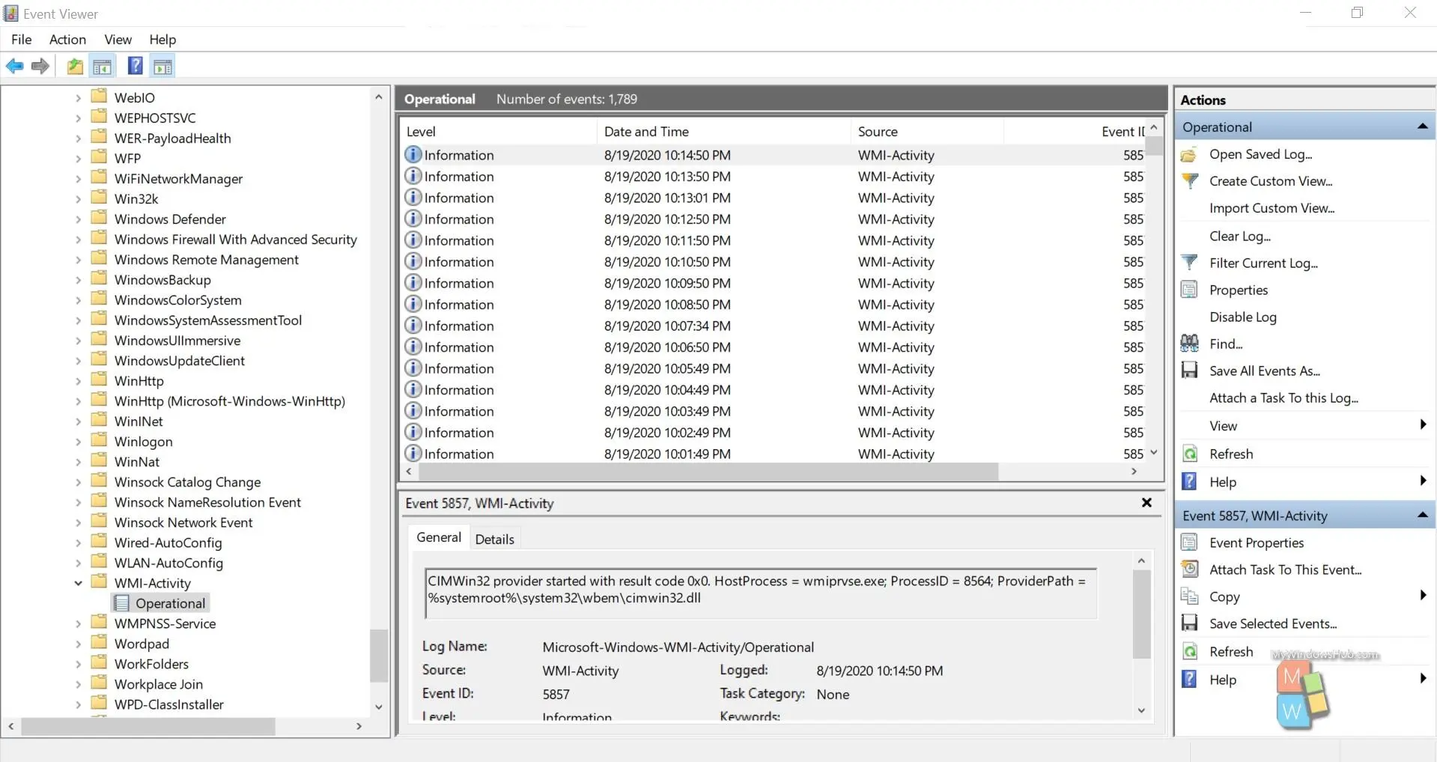Screen dimensions: 1437x762
Task: Expand the Windows Defender tree node
Action: point(78,219)
